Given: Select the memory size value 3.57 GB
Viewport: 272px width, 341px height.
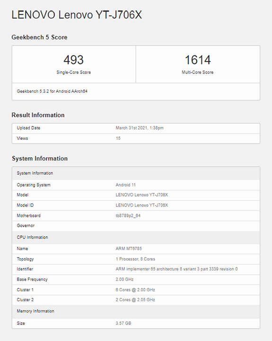Looking at the screenshot, I should click(x=123, y=323).
